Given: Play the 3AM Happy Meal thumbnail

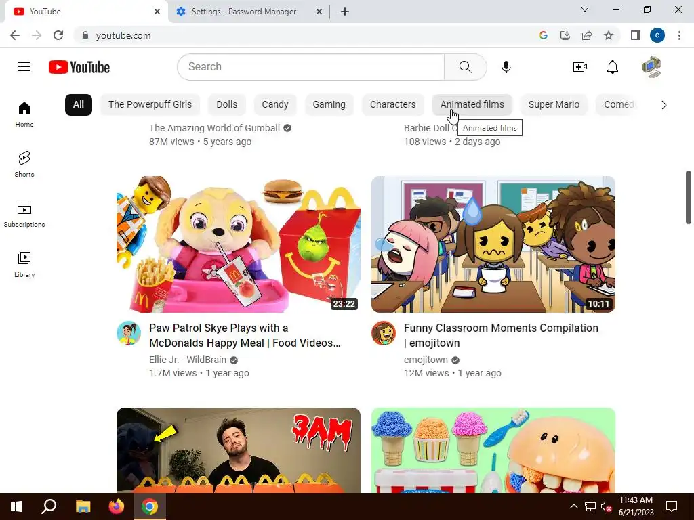Looking at the screenshot, I should point(238,450).
